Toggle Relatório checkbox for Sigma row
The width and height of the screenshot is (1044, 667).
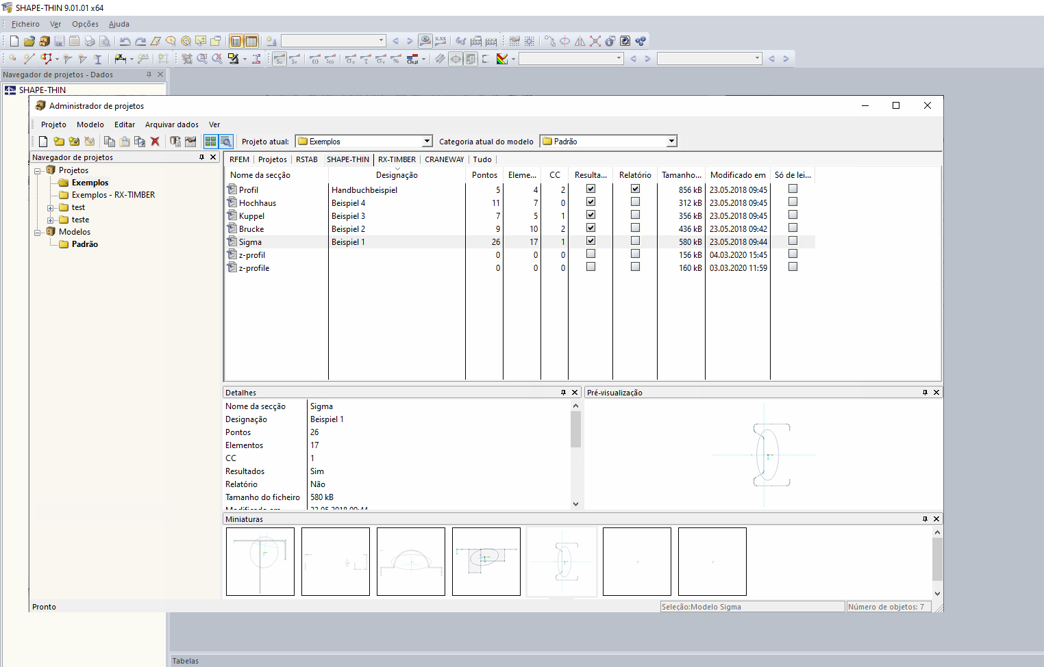point(635,241)
